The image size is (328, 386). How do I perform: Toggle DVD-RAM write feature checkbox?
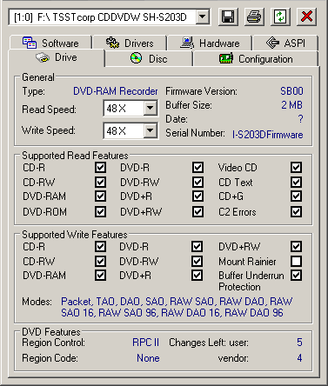click(100, 275)
